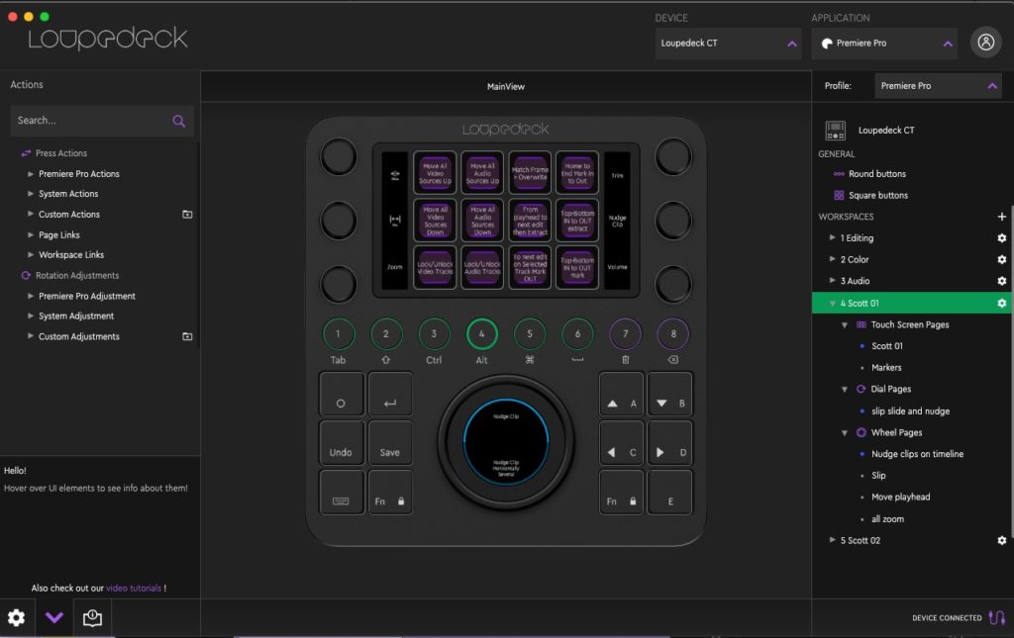This screenshot has width=1014, height=638.
Task: Expand Page Links
Action: click(31, 234)
